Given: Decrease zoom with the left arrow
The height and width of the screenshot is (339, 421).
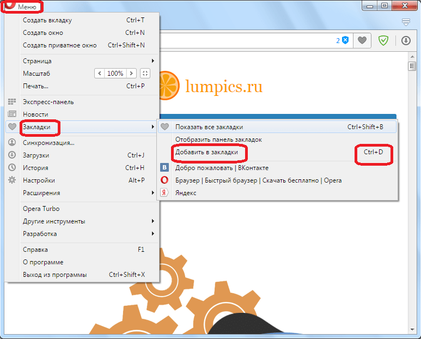Looking at the screenshot, I should (x=100, y=74).
